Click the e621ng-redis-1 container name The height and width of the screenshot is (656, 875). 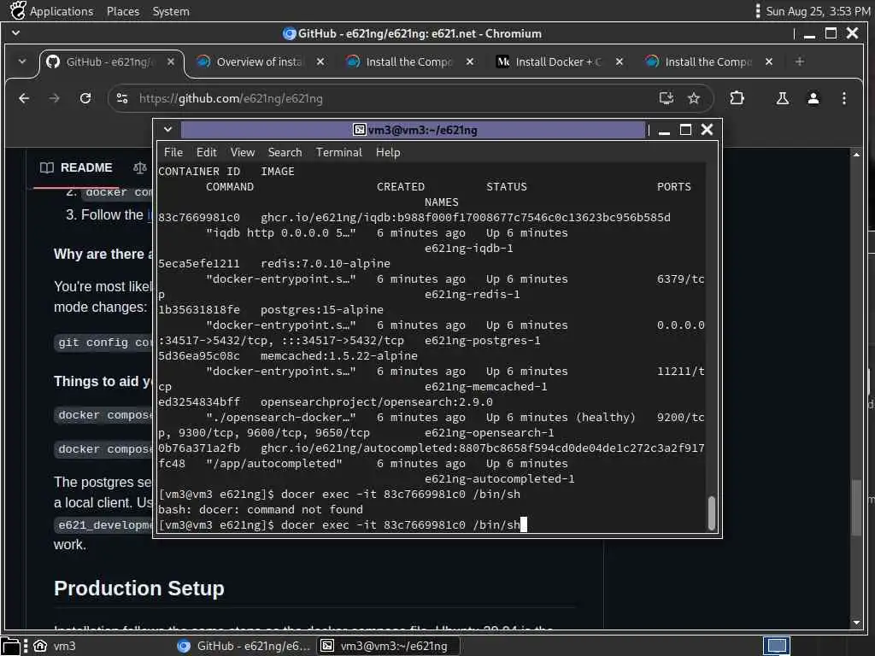click(x=472, y=294)
